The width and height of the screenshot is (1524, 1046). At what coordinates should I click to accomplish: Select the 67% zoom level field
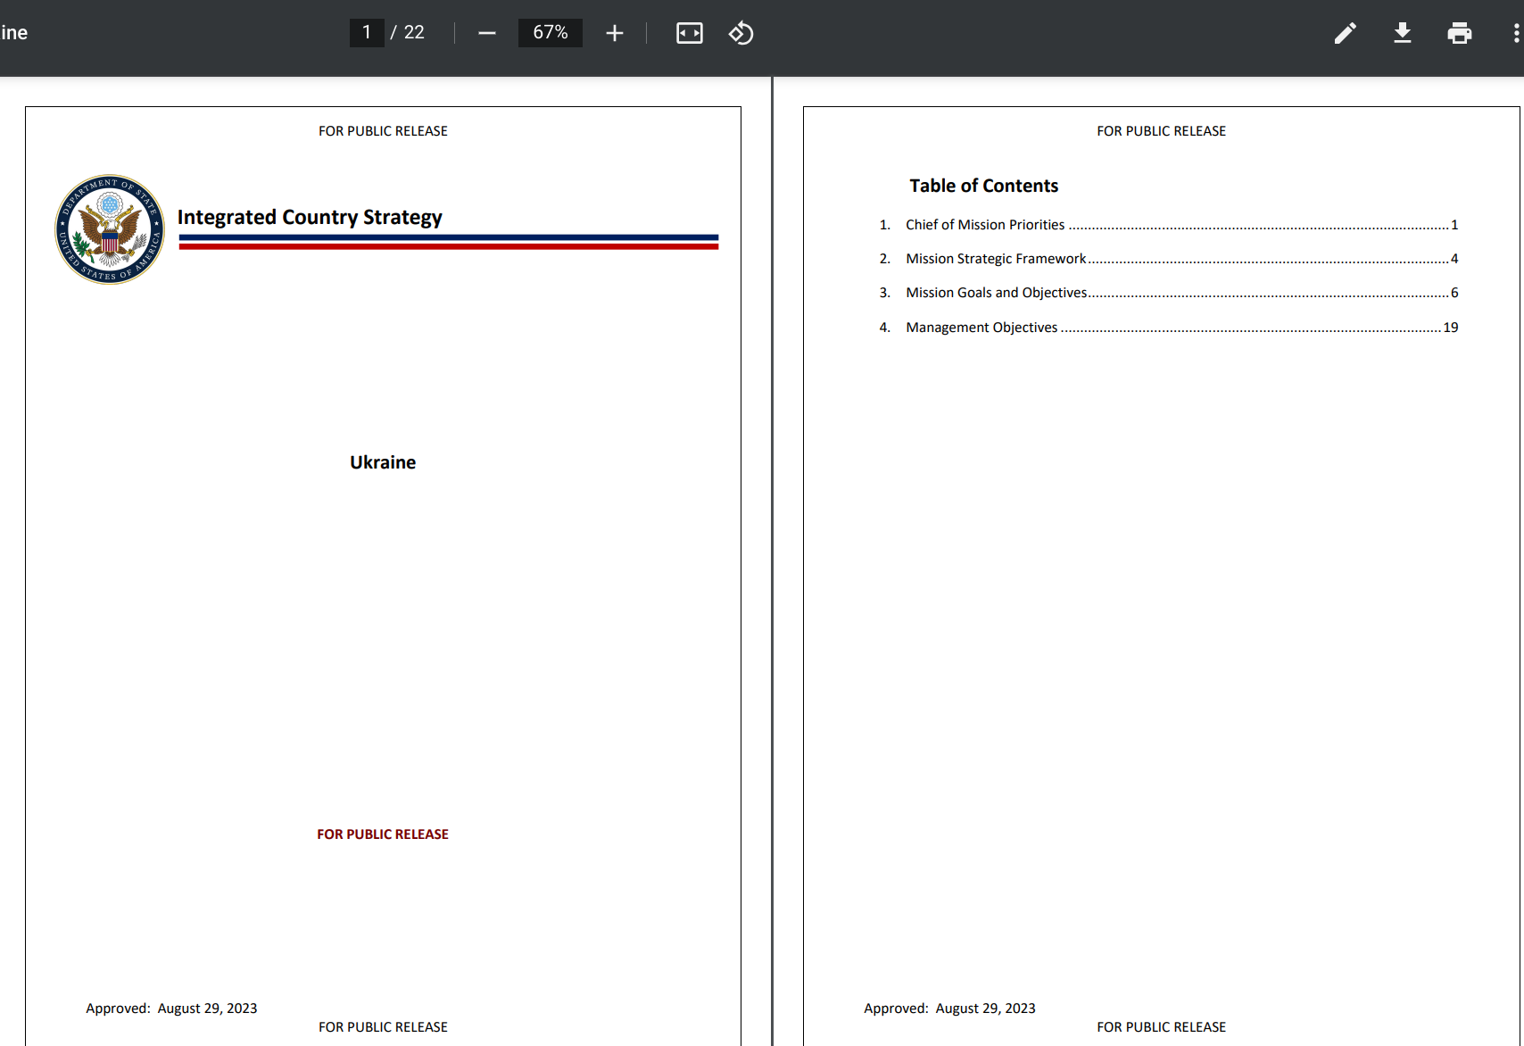[550, 33]
